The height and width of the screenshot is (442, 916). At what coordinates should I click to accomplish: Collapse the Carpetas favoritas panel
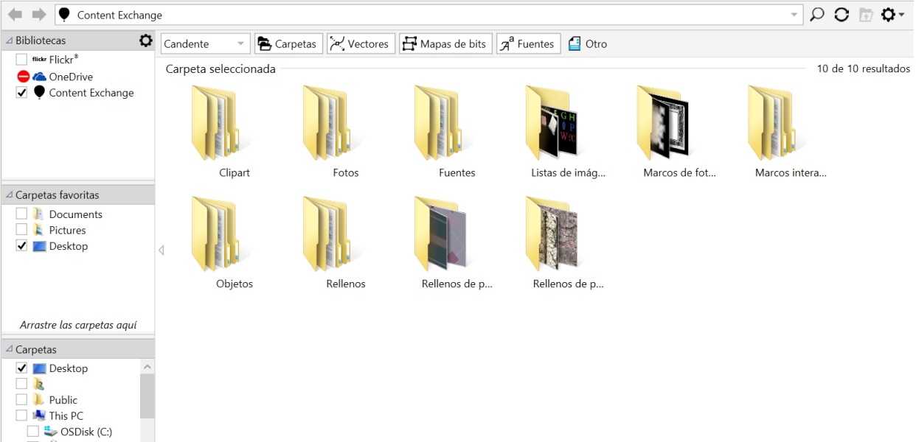(10, 195)
